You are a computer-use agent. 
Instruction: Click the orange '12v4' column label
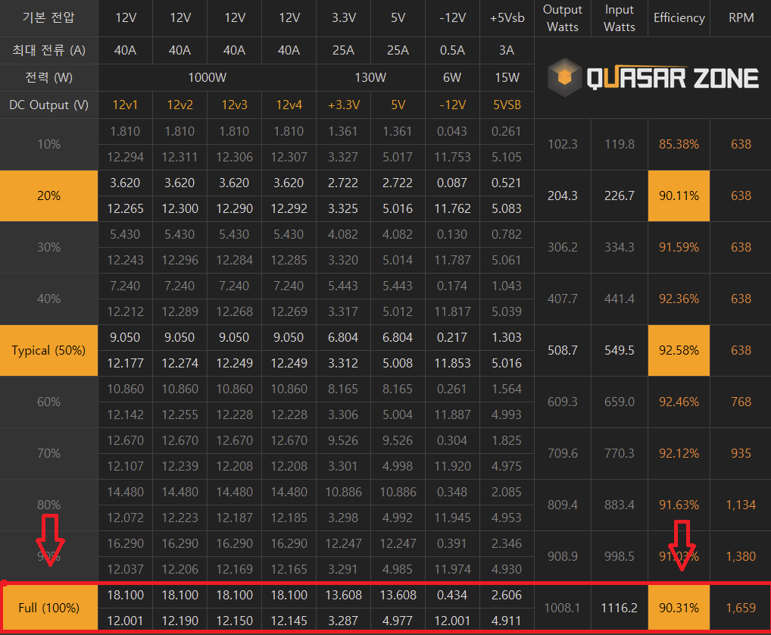pyautogui.click(x=289, y=105)
